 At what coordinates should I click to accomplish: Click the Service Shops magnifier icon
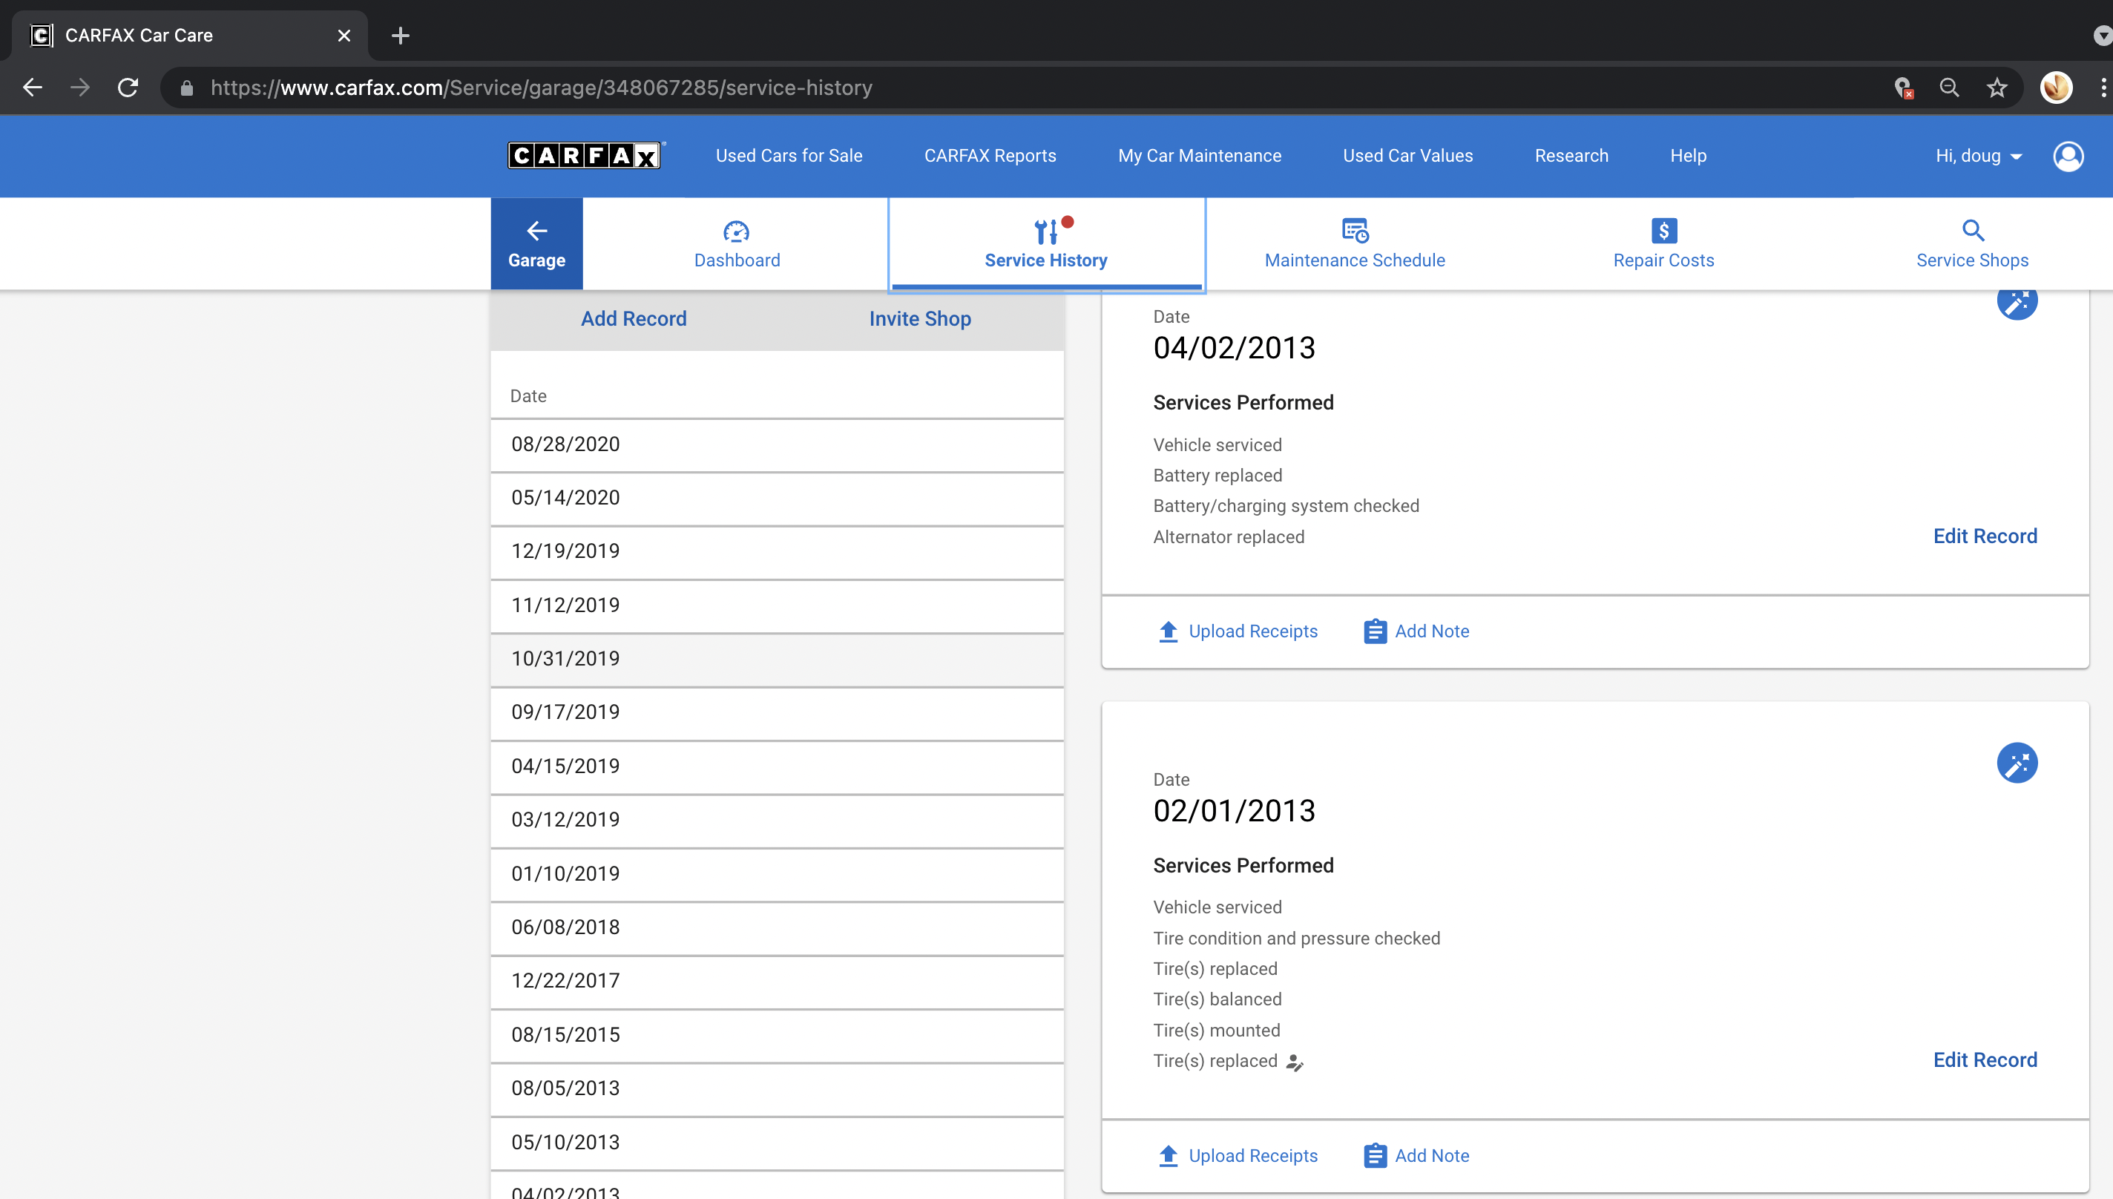(1973, 231)
